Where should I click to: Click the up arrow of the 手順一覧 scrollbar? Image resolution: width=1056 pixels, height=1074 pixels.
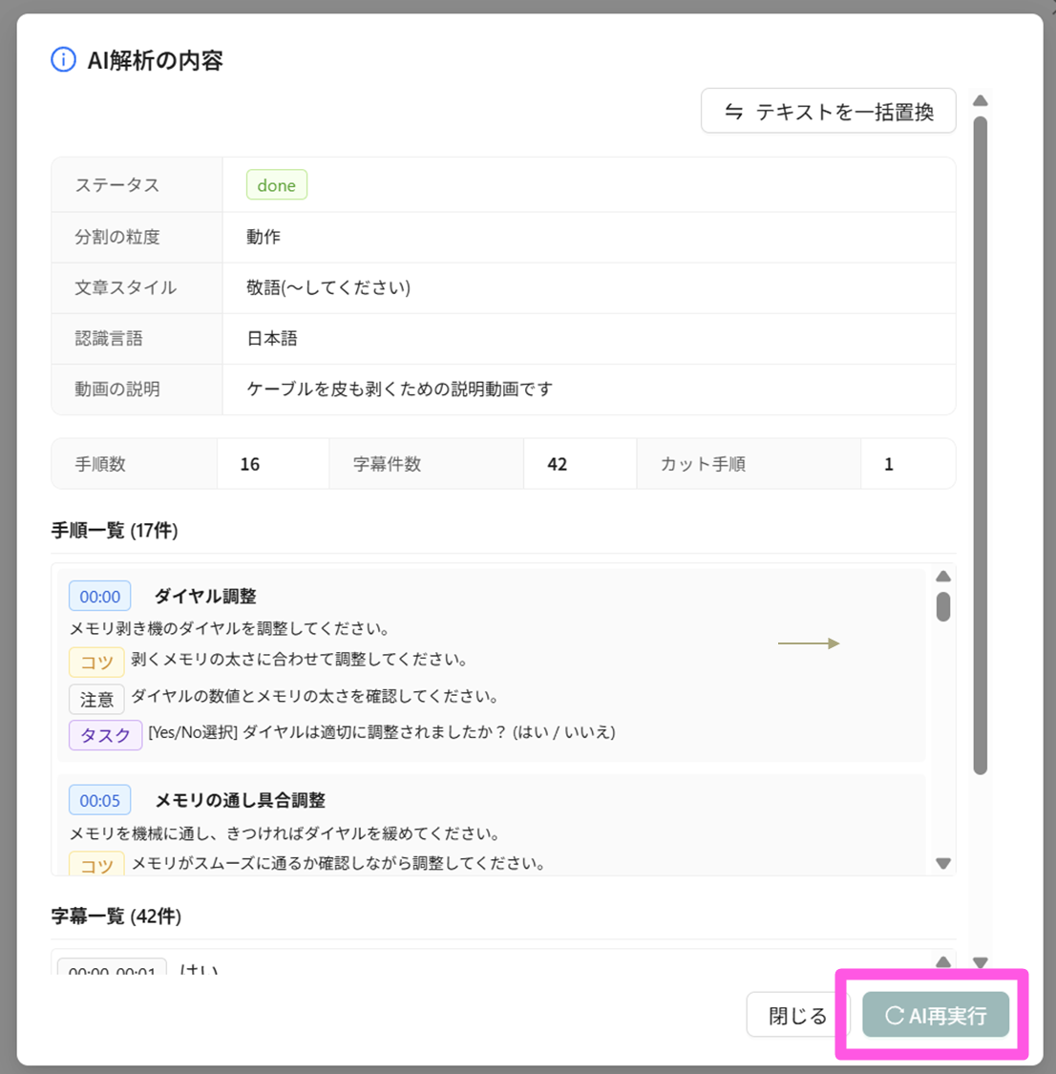943,576
